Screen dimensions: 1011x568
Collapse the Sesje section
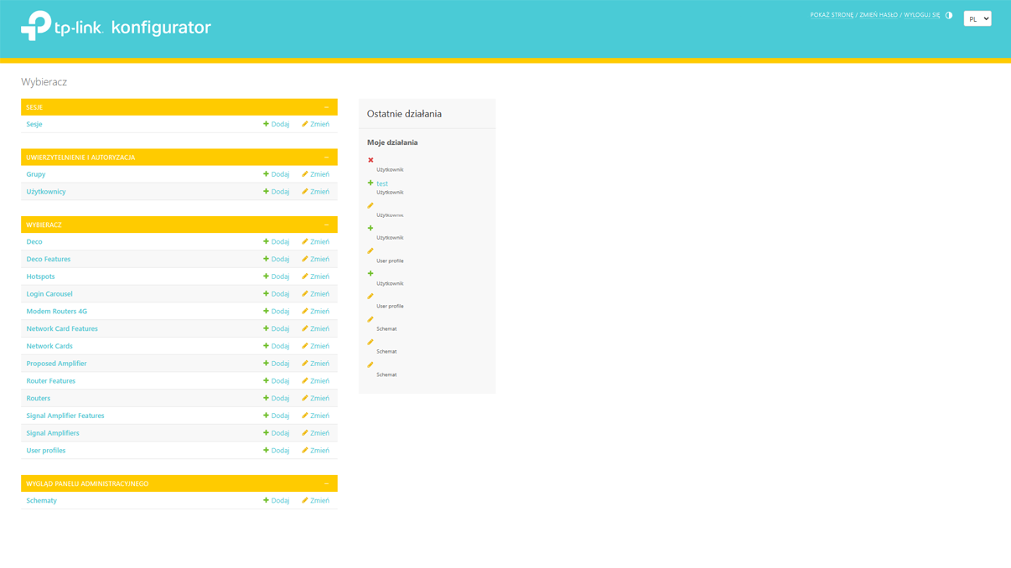coord(326,107)
